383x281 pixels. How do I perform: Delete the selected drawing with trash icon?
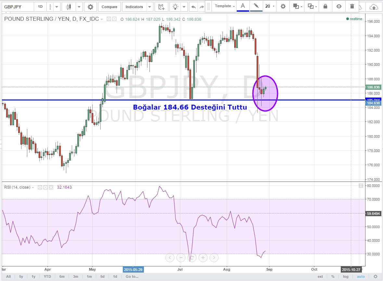point(352,6)
